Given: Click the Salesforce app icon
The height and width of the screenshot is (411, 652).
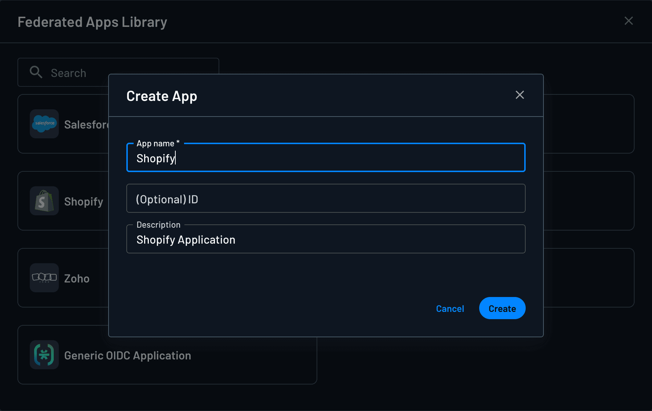Looking at the screenshot, I should (x=44, y=124).
